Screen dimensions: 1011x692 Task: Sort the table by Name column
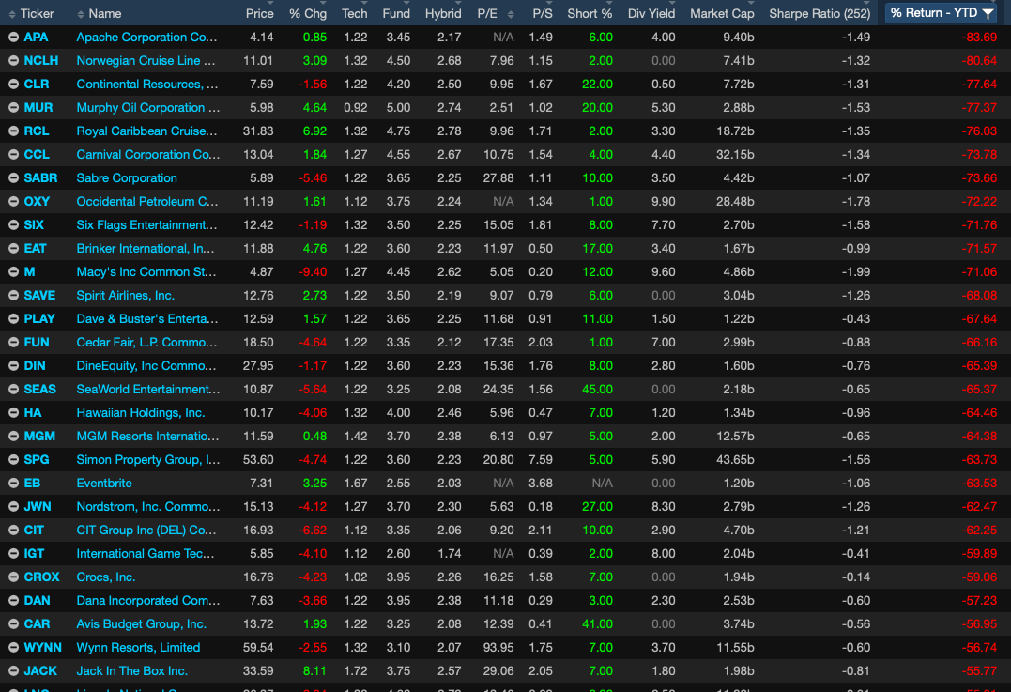(105, 13)
